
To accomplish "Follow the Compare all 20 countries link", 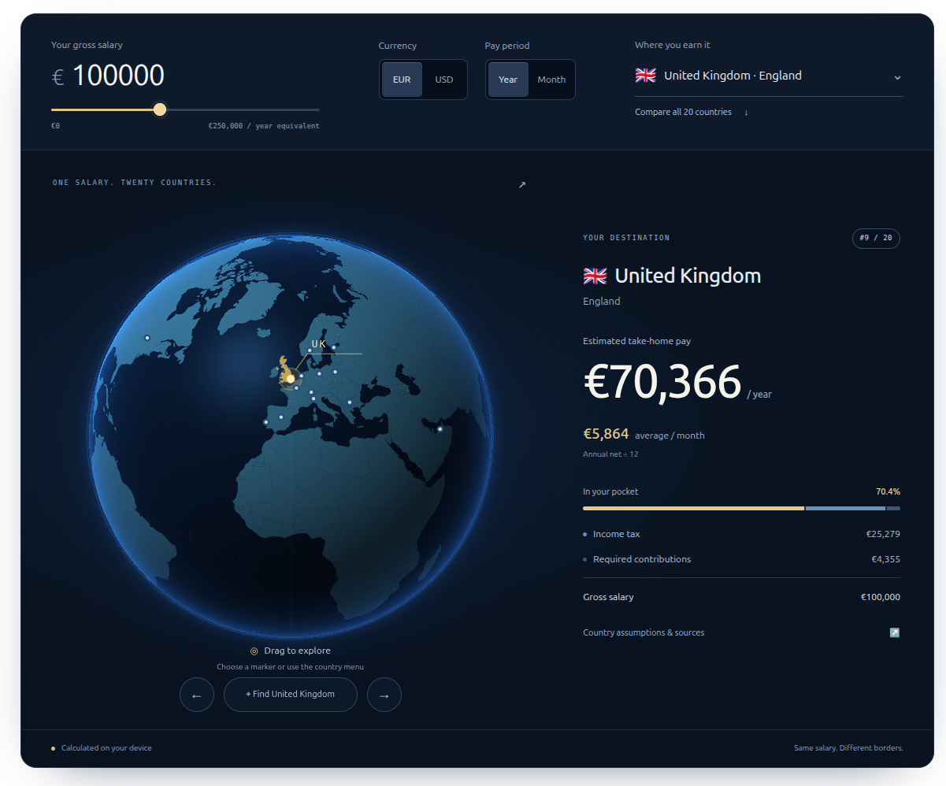I will 683,113.
